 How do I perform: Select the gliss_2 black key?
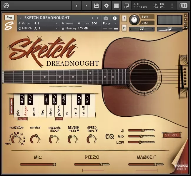coord(54,99)
